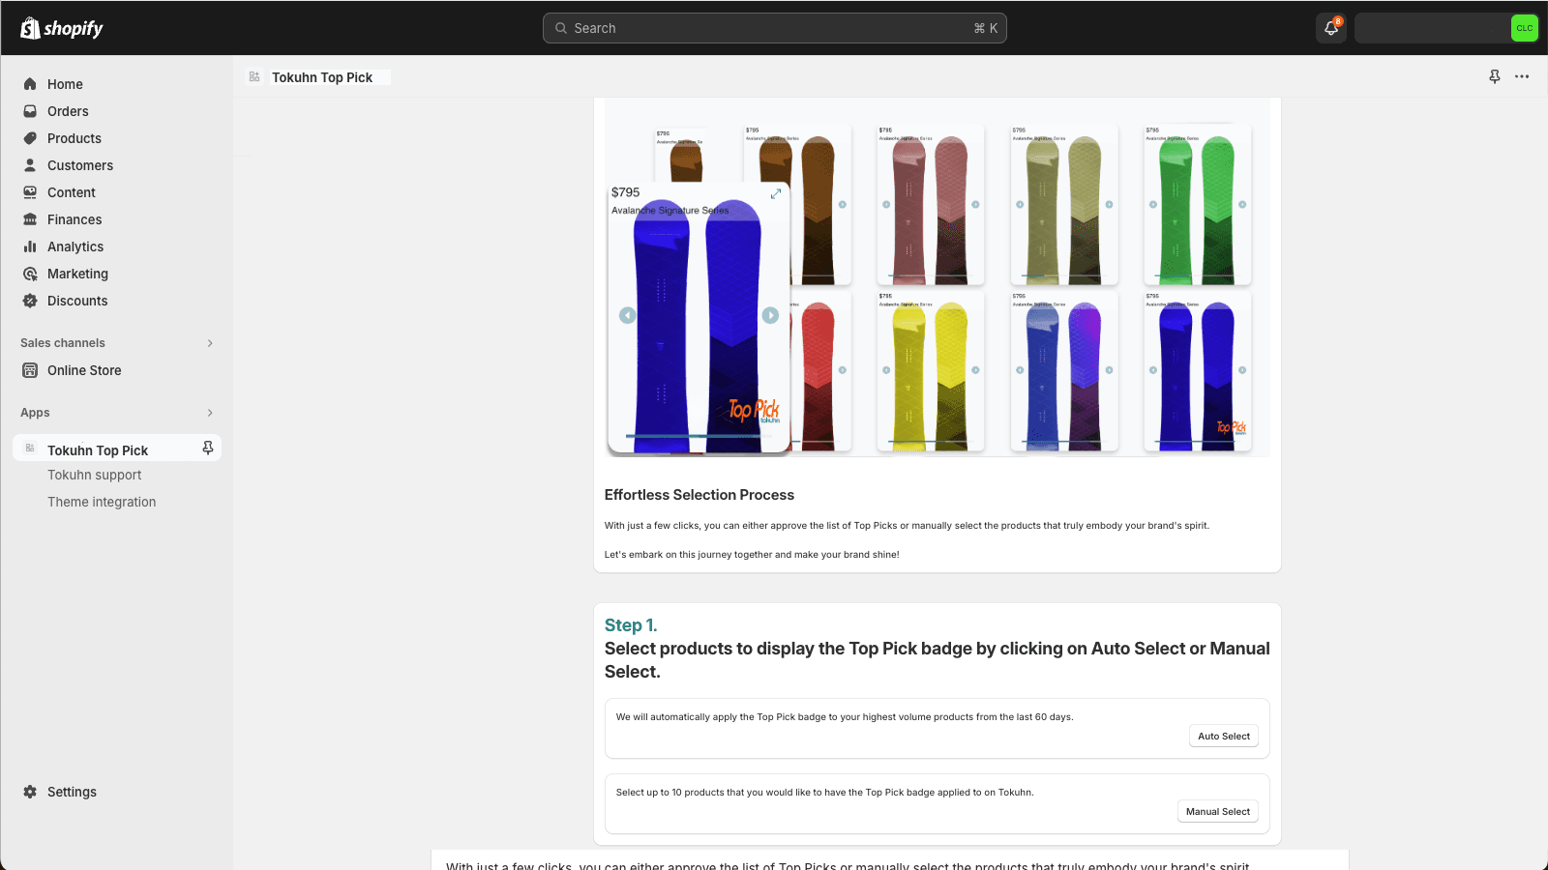Open the more actions menu with three dots
1548x870 pixels.
click(1522, 76)
